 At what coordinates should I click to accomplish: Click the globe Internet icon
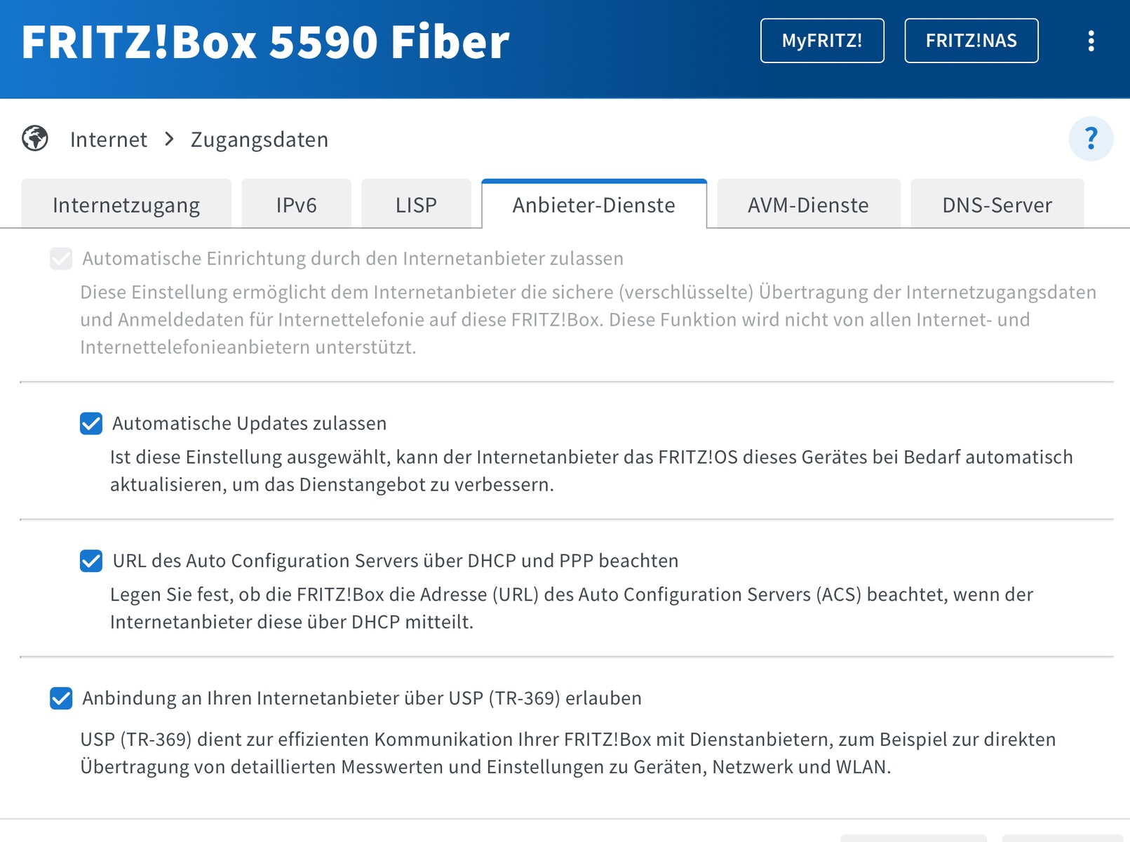pyautogui.click(x=35, y=138)
